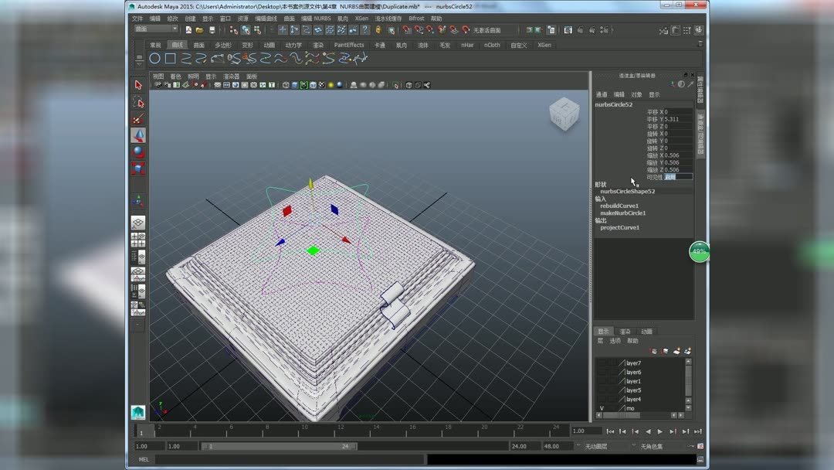Select the rebuildCurve1 input node

619,206
